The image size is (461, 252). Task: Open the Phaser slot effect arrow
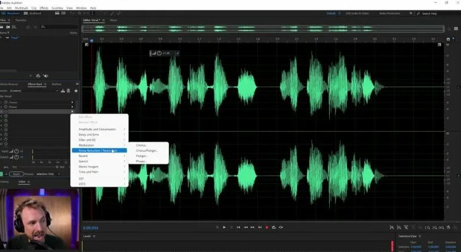72,107
